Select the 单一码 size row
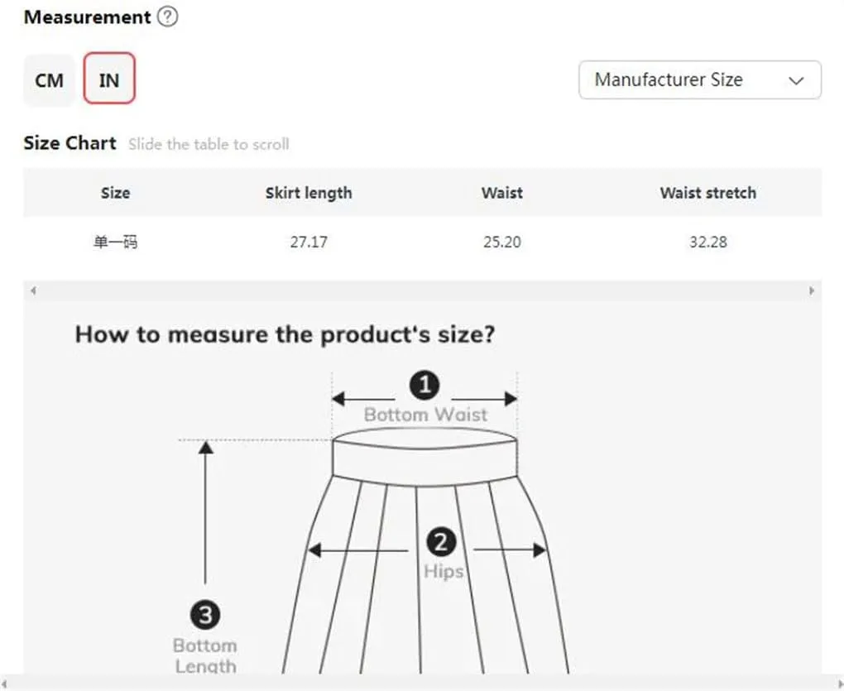This screenshot has height=691, width=844. pyautogui.click(x=423, y=242)
